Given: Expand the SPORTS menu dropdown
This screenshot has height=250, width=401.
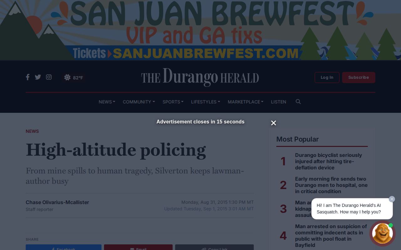Looking at the screenshot, I should point(173,102).
